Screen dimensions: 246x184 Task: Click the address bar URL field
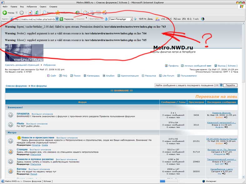pos(34,19)
